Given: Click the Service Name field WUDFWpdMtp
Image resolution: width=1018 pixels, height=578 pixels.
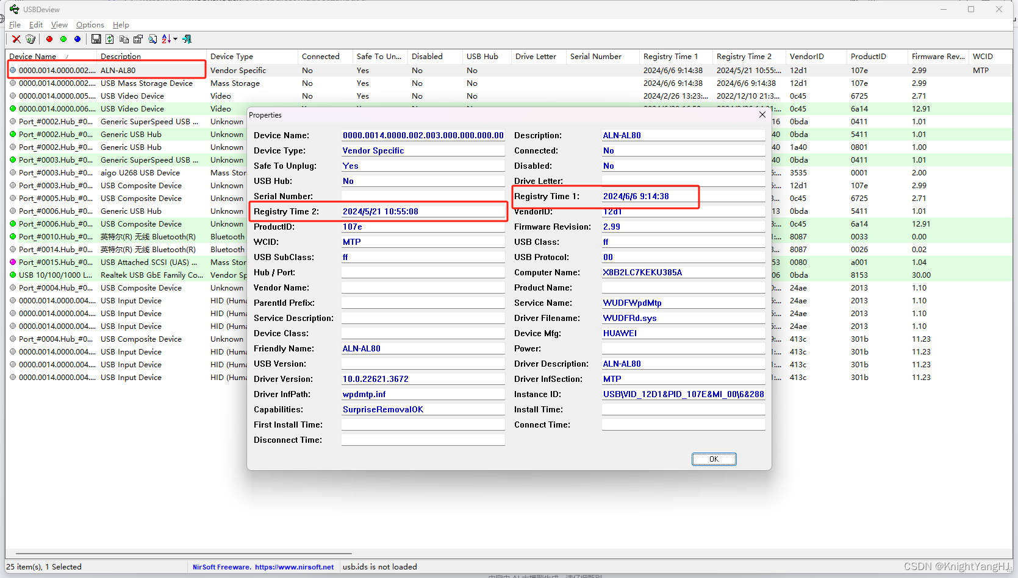Looking at the screenshot, I should click(683, 303).
